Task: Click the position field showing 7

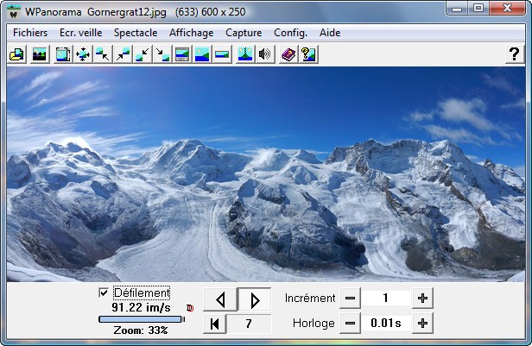Action: 249,324
